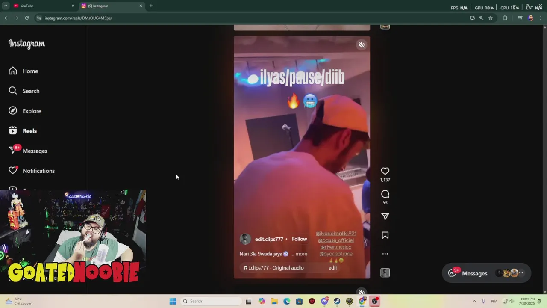547x308 pixels.
Task: Install app icon in address bar
Action: click(472, 18)
